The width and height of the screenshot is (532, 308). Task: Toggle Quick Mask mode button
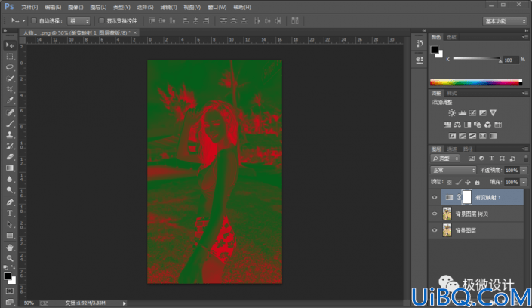click(10, 291)
